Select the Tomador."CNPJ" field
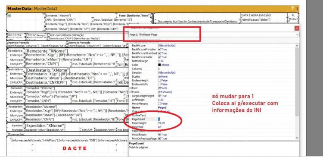This screenshot has width=323, height=157. coord(38,100)
